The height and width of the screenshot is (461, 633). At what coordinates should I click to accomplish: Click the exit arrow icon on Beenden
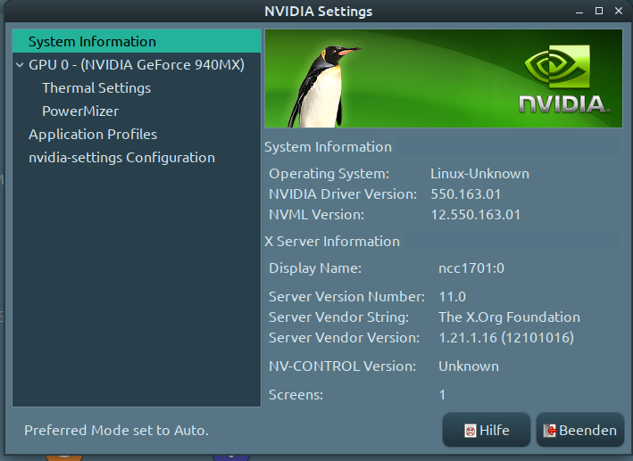pos(549,431)
